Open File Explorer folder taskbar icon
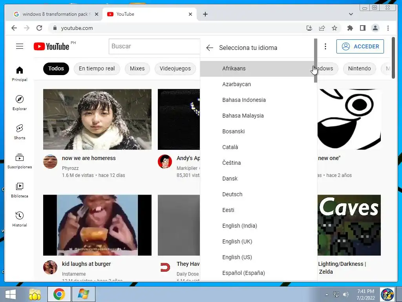Screen dimensions: 402x302 pos(35,294)
